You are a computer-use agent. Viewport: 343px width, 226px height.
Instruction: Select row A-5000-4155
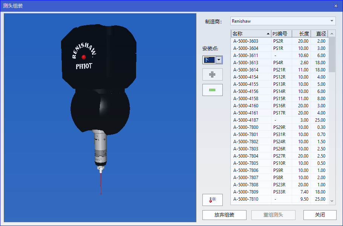pos(280,84)
